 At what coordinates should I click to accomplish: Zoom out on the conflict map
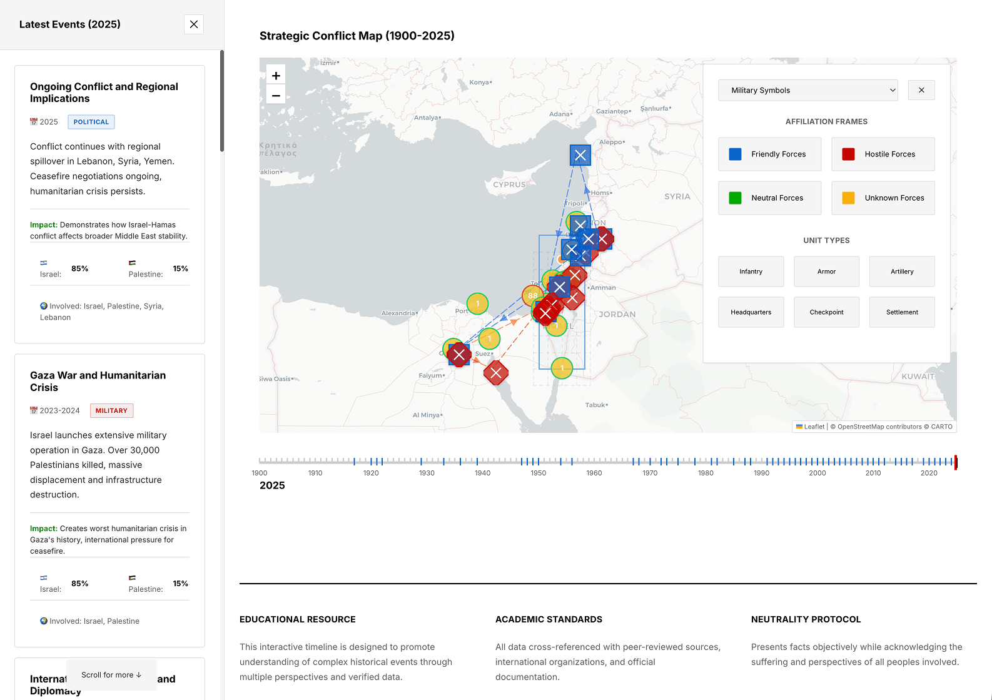click(276, 95)
